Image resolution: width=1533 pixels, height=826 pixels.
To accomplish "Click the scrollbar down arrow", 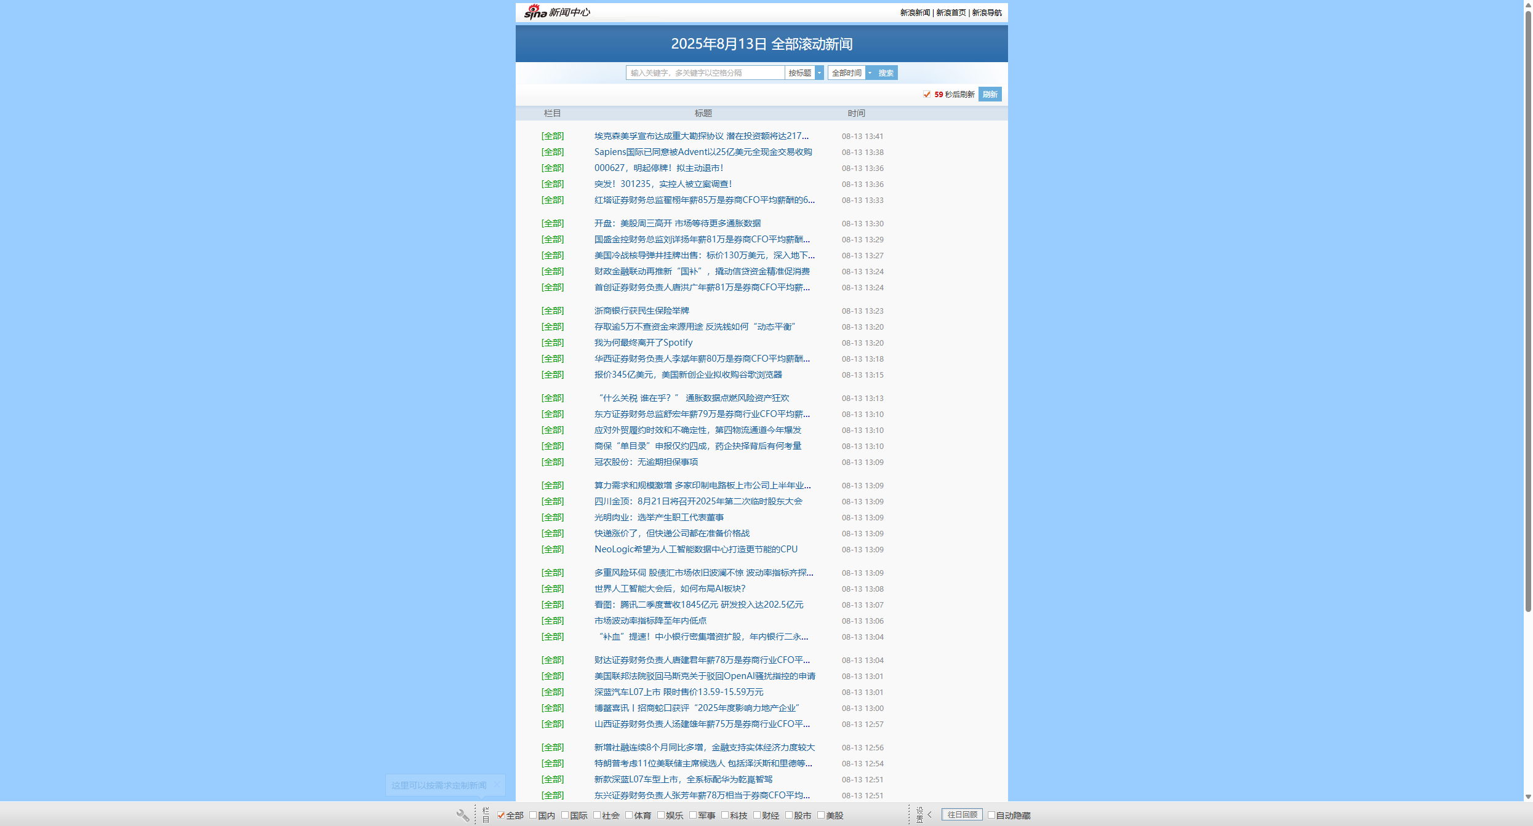I will pyautogui.click(x=1528, y=796).
